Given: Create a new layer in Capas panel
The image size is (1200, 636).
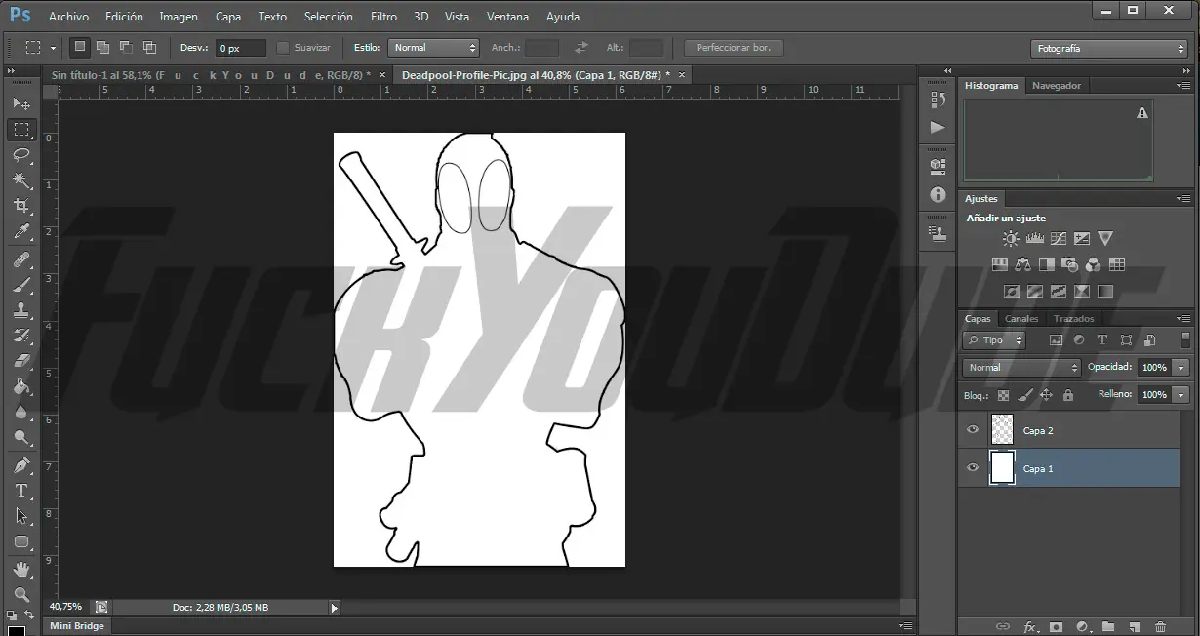Looking at the screenshot, I should tap(1133, 627).
